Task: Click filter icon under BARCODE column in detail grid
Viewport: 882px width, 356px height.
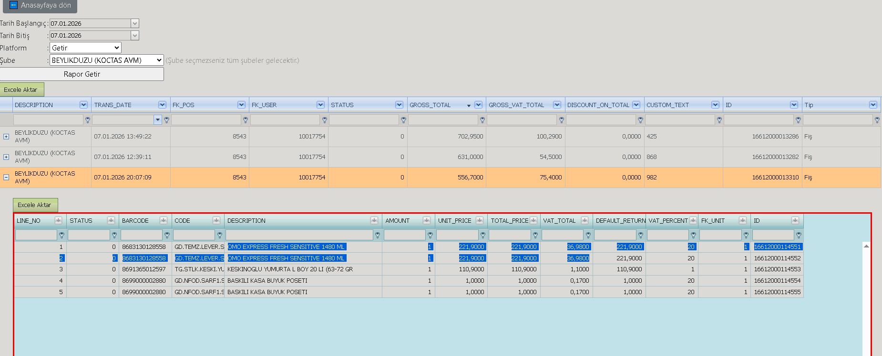Action: click(x=167, y=235)
